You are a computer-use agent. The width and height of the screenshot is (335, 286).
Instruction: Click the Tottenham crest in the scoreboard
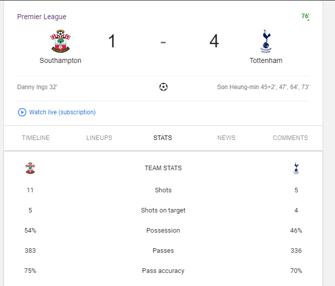coord(265,41)
